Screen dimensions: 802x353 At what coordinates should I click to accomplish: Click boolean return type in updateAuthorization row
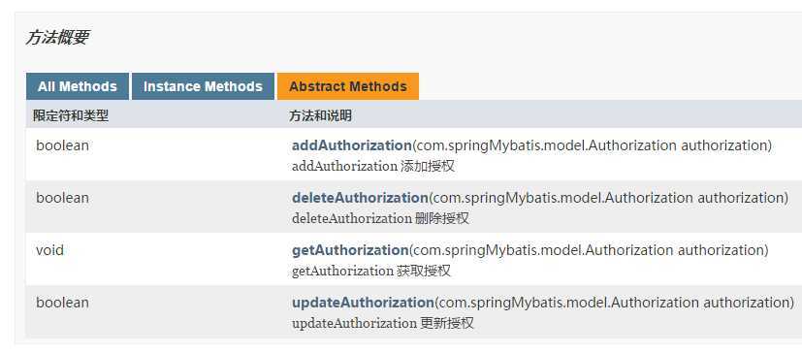62,303
